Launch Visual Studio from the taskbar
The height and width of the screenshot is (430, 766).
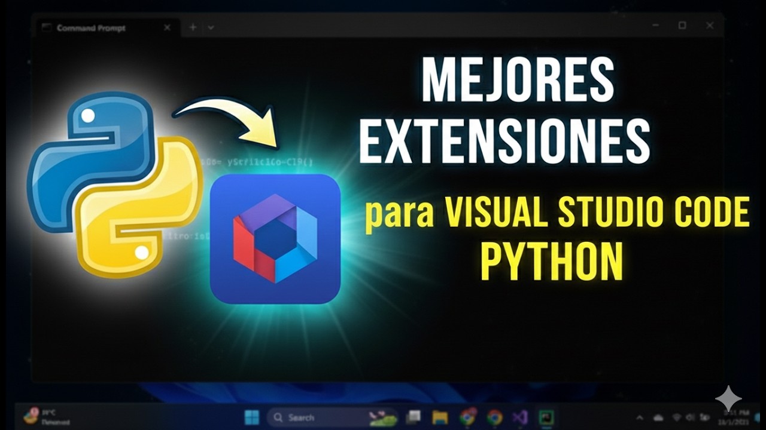click(x=520, y=417)
